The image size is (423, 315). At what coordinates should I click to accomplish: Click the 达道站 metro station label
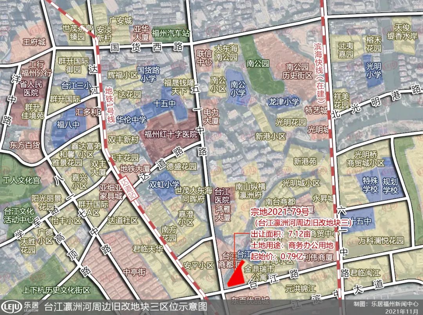(x=128, y=188)
